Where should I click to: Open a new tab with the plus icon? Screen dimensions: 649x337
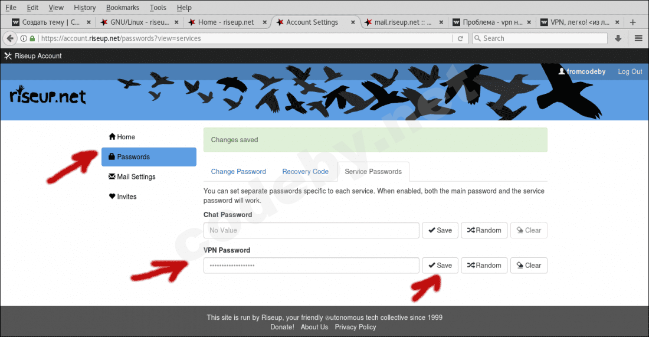633,22
